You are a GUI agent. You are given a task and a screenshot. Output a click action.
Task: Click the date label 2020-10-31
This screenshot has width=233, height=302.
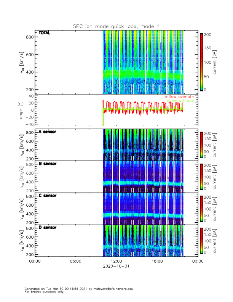pyautogui.click(x=116, y=266)
